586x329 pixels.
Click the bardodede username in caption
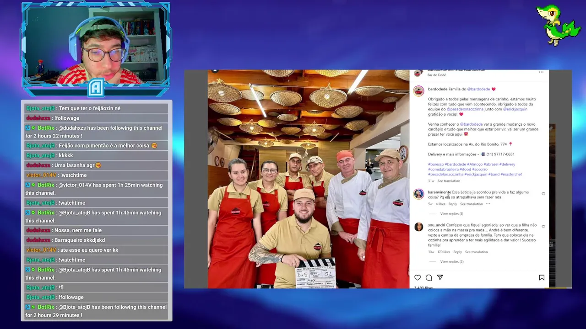point(438,89)
